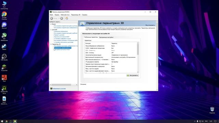Click the microphone icon in the system tray
This screenshot has height=123, width=219.
coord(197,121)
